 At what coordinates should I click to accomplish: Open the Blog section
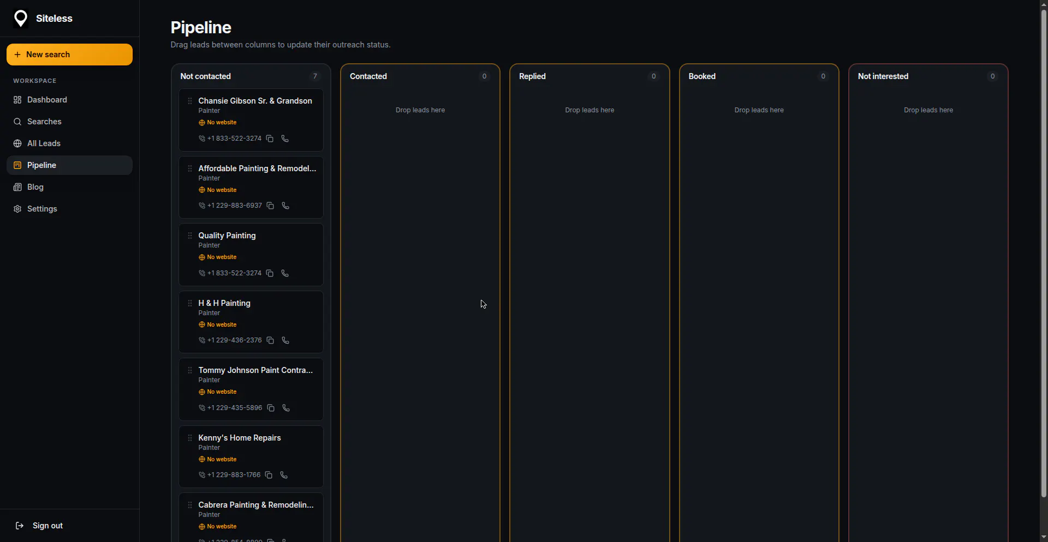point(69,187)
